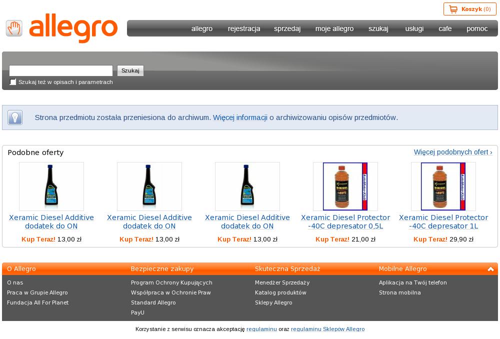Go to 'rejestracja' in the navigation bar
The image size is (500, 339).
(x=244, y=28)
